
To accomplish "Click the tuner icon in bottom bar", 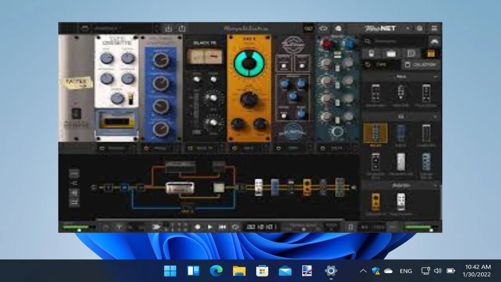I will click(119, 227).
